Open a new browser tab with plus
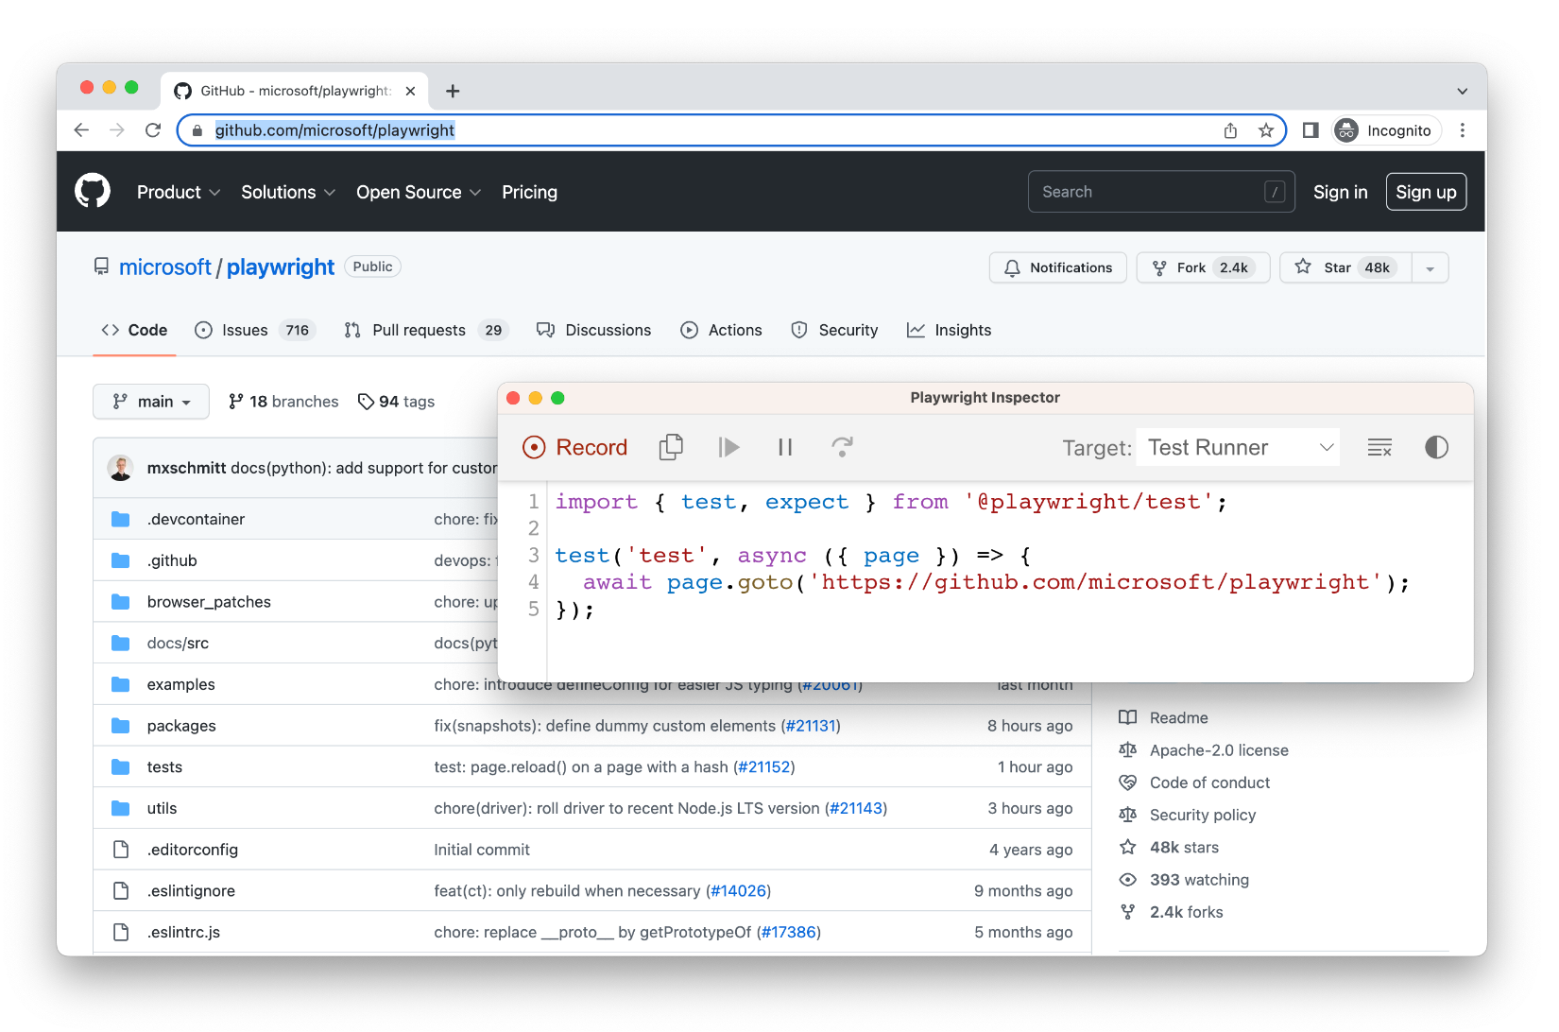1559x1032 pixels. coord(453,91)
